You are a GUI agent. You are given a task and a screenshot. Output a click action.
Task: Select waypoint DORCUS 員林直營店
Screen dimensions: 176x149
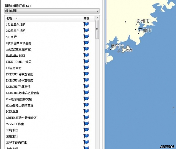pos(20,80)
